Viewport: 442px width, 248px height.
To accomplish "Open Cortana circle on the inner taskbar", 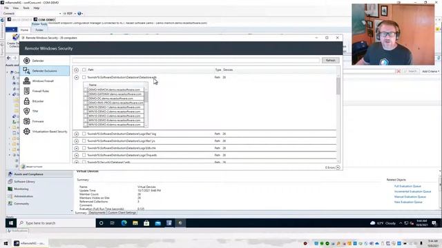I will (x=102, y=223).
